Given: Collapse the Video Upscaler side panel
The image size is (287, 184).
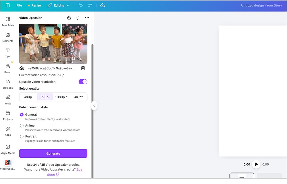Looking at the screenshot, I should [94, 105].
